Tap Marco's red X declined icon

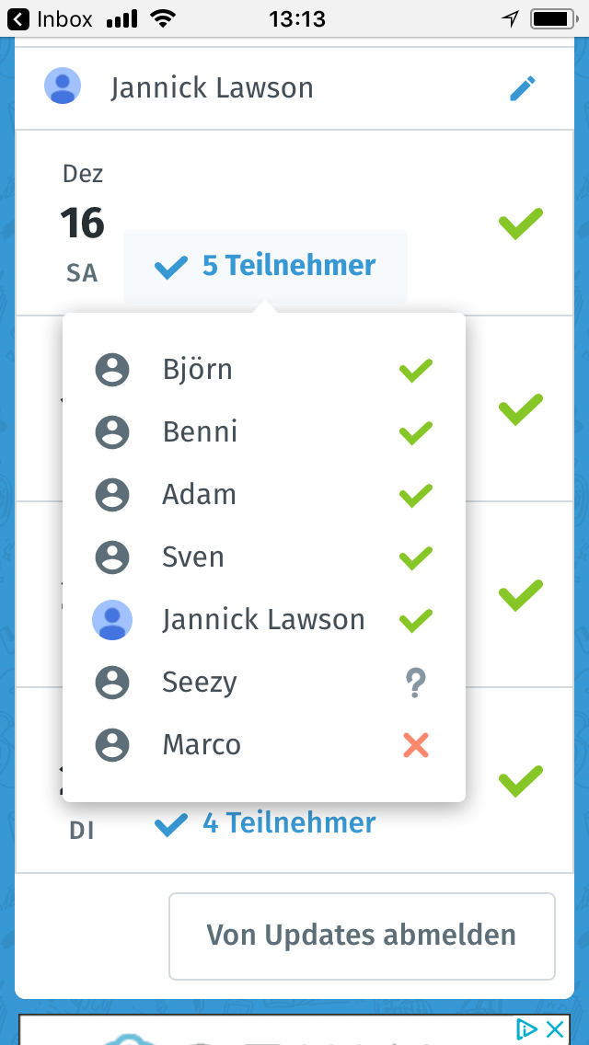click(416, 745)
